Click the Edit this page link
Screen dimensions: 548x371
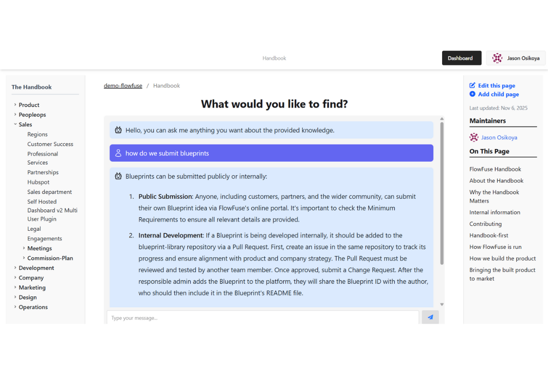pos(497,85)
